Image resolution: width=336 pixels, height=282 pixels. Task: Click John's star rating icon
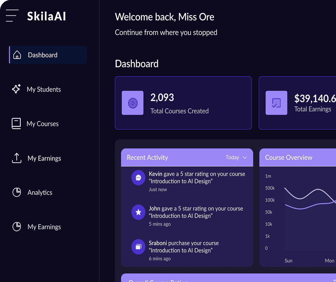[138, 212]
